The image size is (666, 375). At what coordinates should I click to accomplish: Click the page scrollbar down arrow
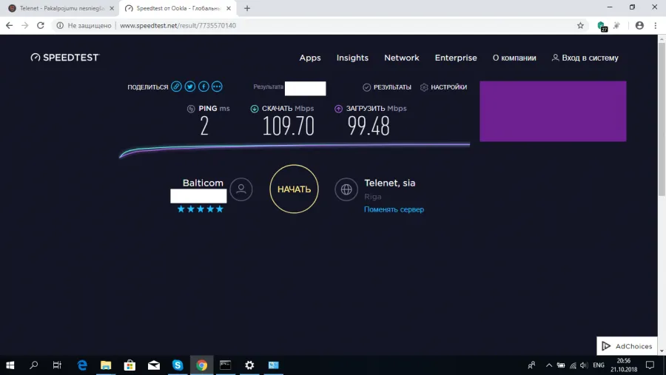662,351
